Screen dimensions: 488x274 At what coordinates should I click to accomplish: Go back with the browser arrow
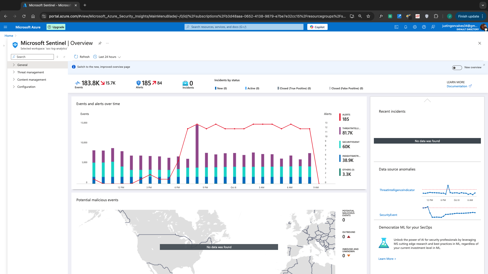pyautogui.click(x=6, y=16)
